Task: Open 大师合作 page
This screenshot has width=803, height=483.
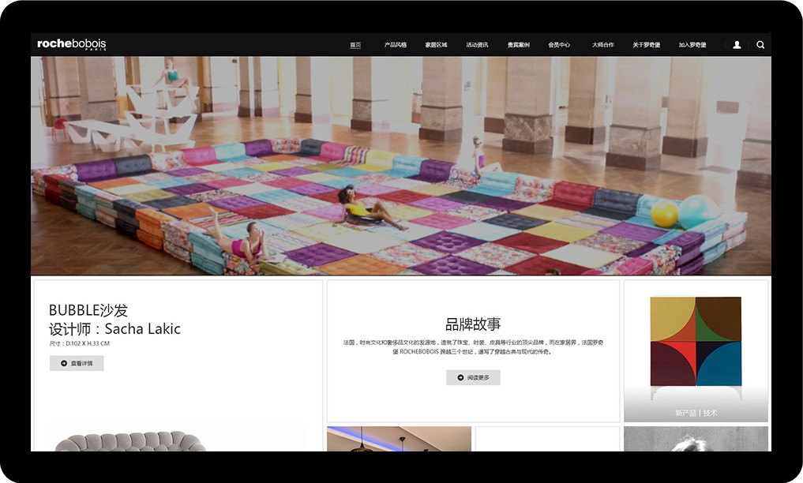Action: pos(602,45)
